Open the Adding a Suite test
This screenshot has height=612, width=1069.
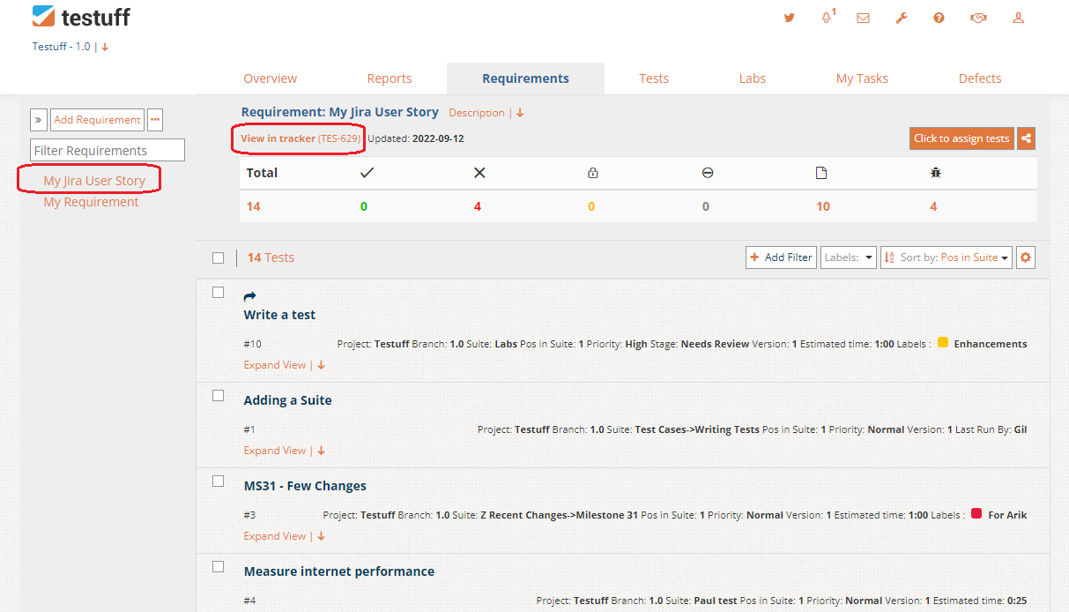click(x=287, y=400)
